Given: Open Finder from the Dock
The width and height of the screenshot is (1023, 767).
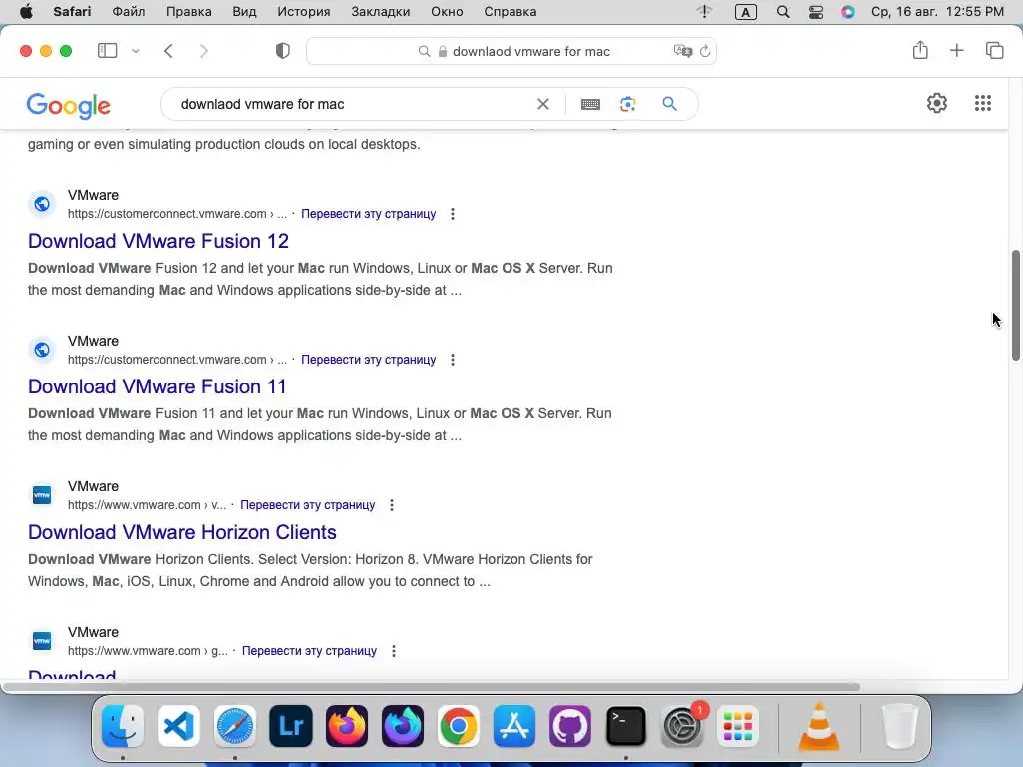Looking at the screenshot, I should point(123,726).
